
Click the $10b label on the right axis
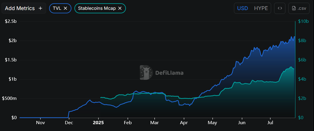pyautogui.click(x=303, y=21)
